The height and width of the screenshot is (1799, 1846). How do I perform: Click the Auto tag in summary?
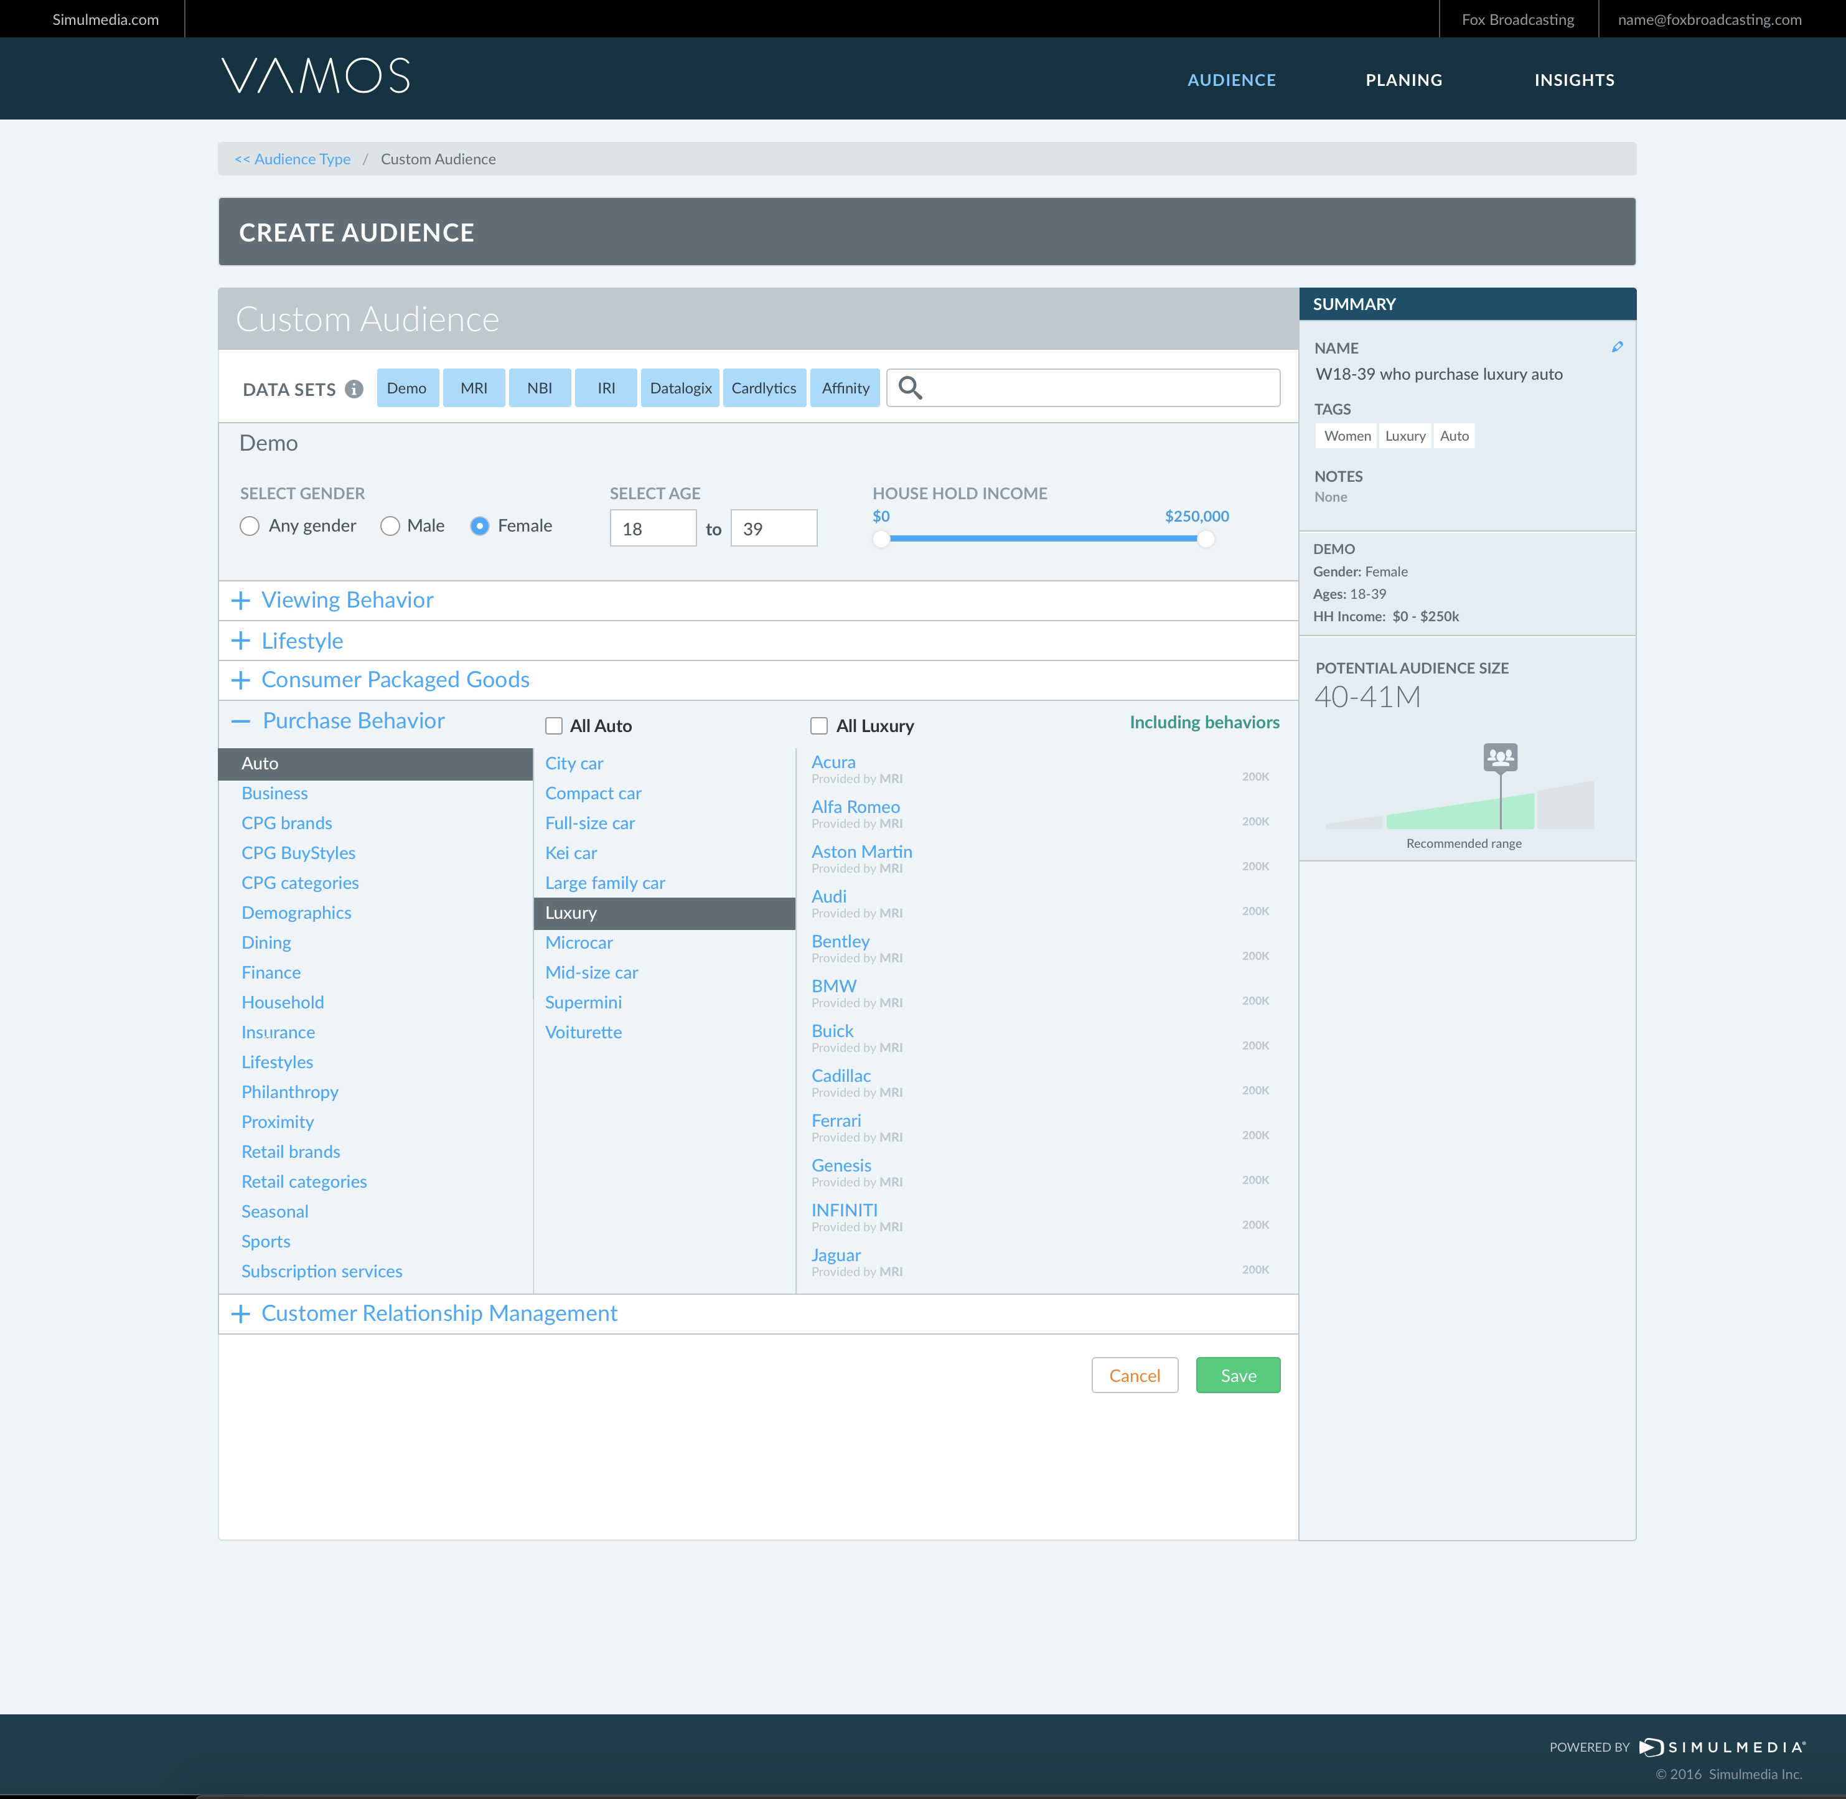click(x=1454, y=436)
